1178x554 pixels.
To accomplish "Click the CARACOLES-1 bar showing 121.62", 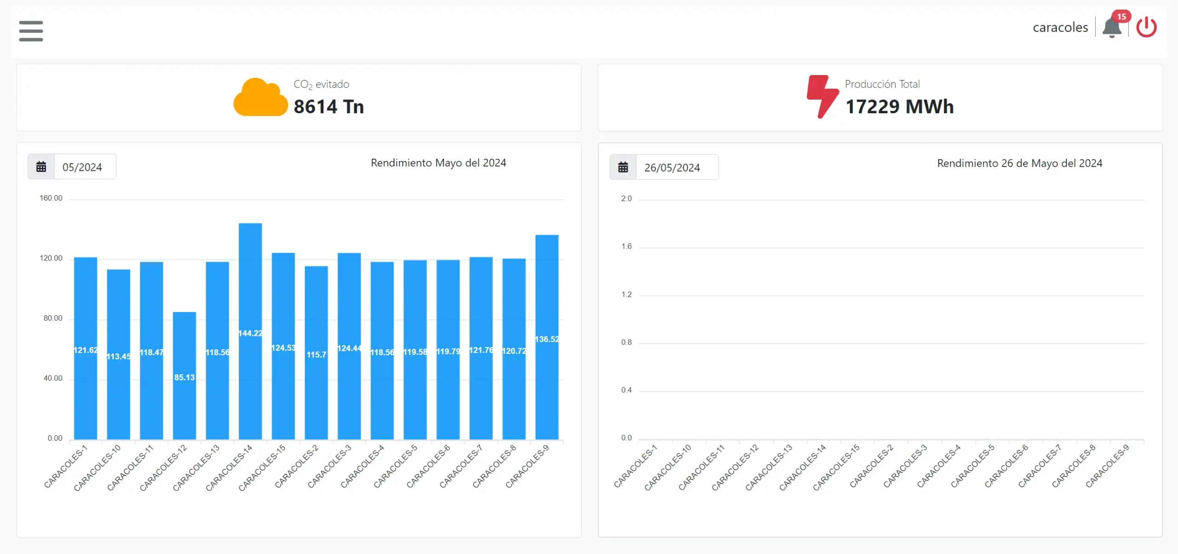I will click(x=86, y=348).
